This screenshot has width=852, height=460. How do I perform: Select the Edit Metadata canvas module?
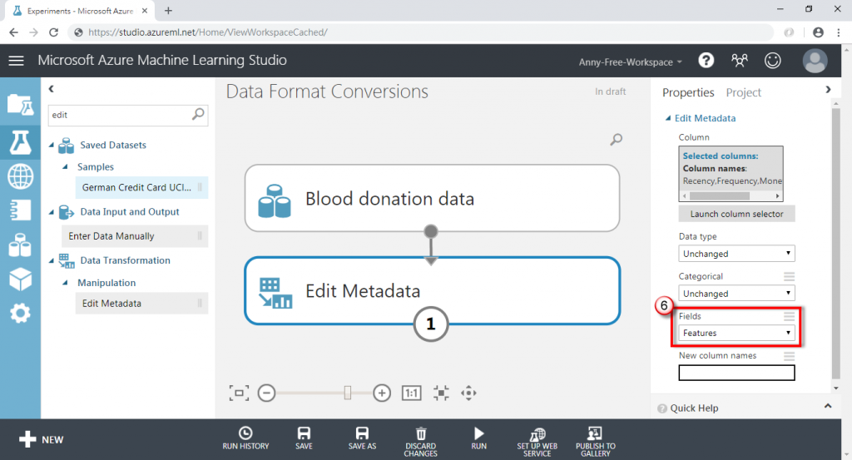[x=432, y=290]
